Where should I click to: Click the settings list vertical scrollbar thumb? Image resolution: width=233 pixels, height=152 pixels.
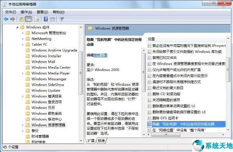pos(228,69)
